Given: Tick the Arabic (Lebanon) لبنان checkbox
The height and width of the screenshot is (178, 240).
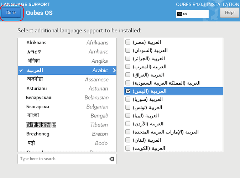Looking at the screenshot, I should 128,140.
